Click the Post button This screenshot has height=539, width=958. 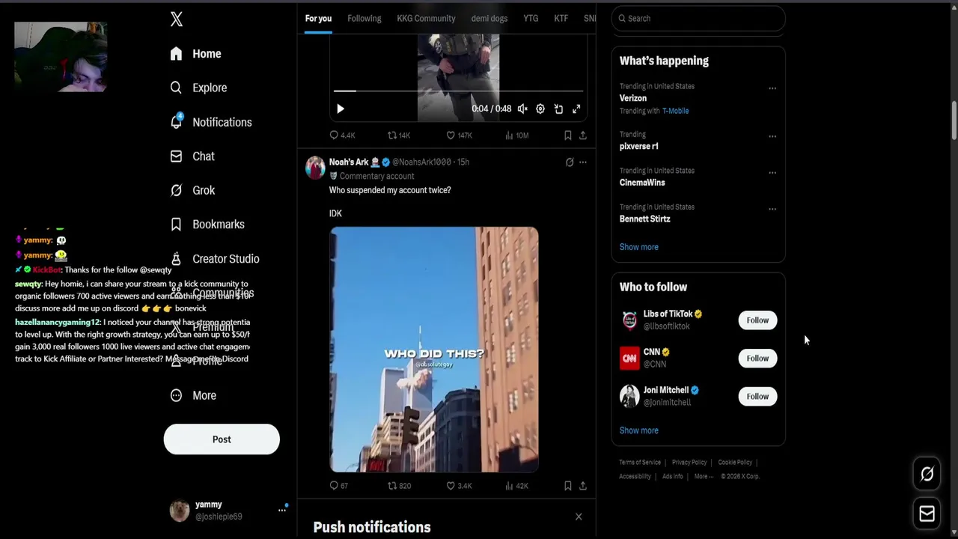coord(222,439)
